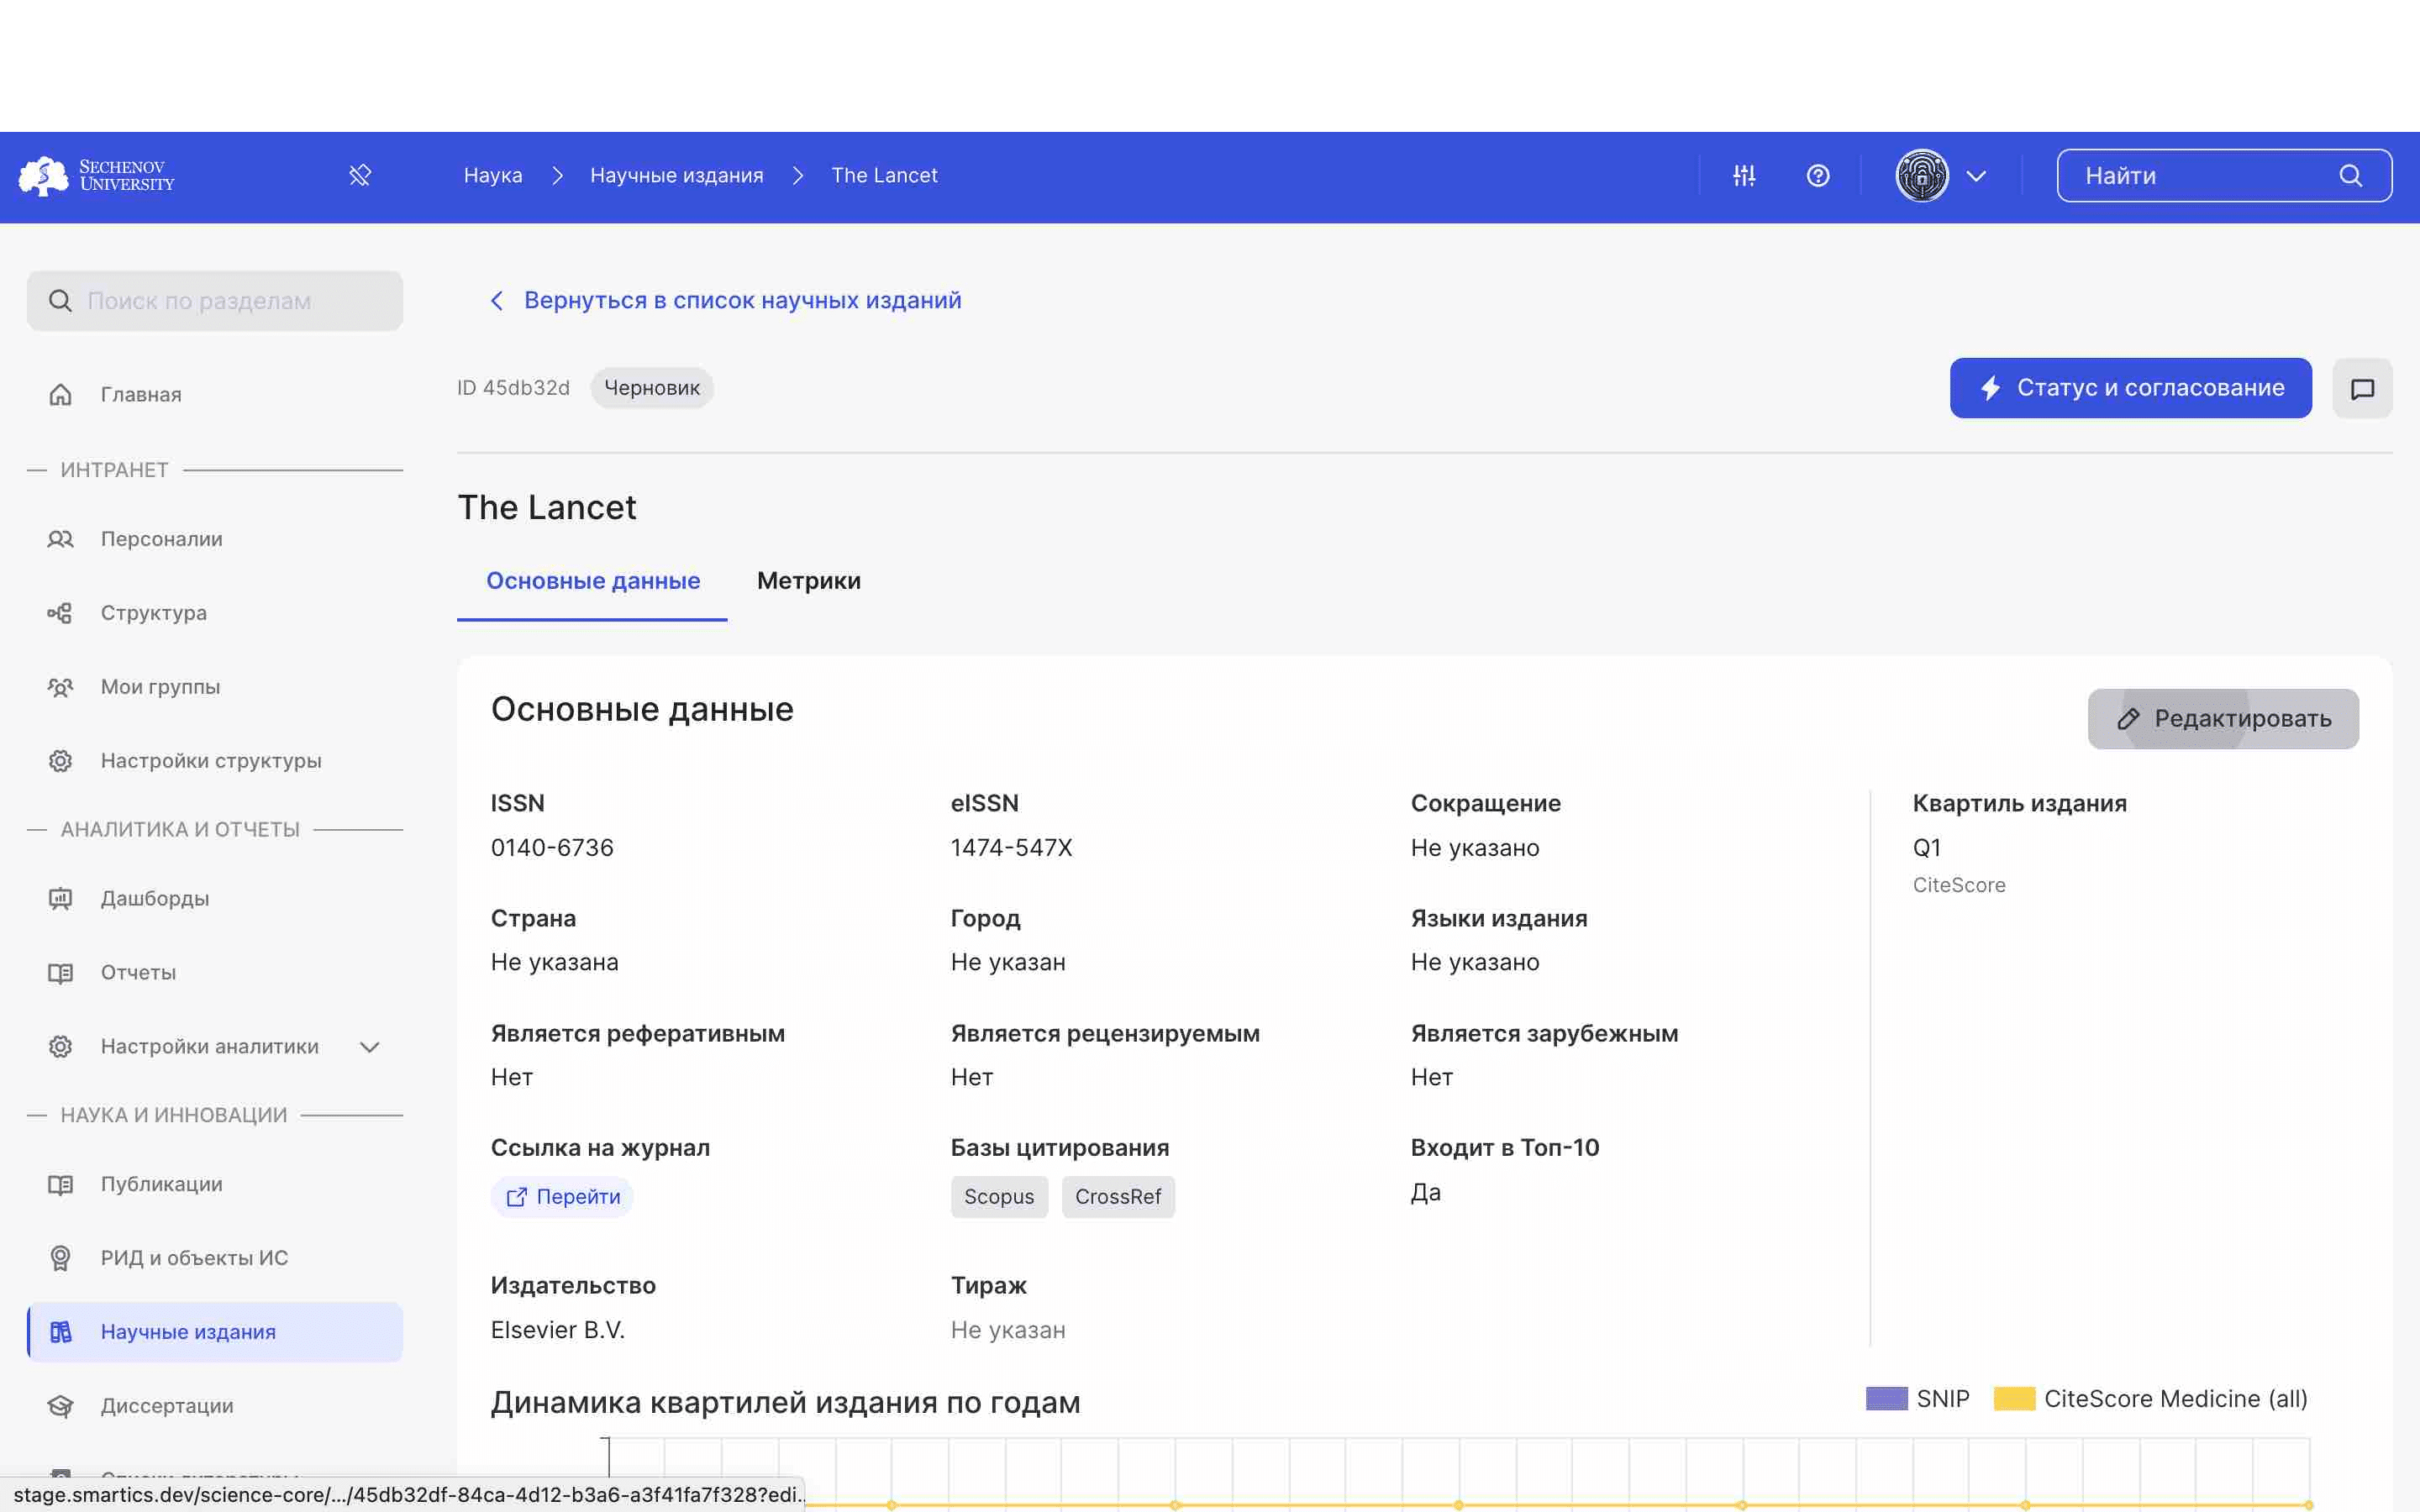Click the Главная home icon

[x=61, y=395]
